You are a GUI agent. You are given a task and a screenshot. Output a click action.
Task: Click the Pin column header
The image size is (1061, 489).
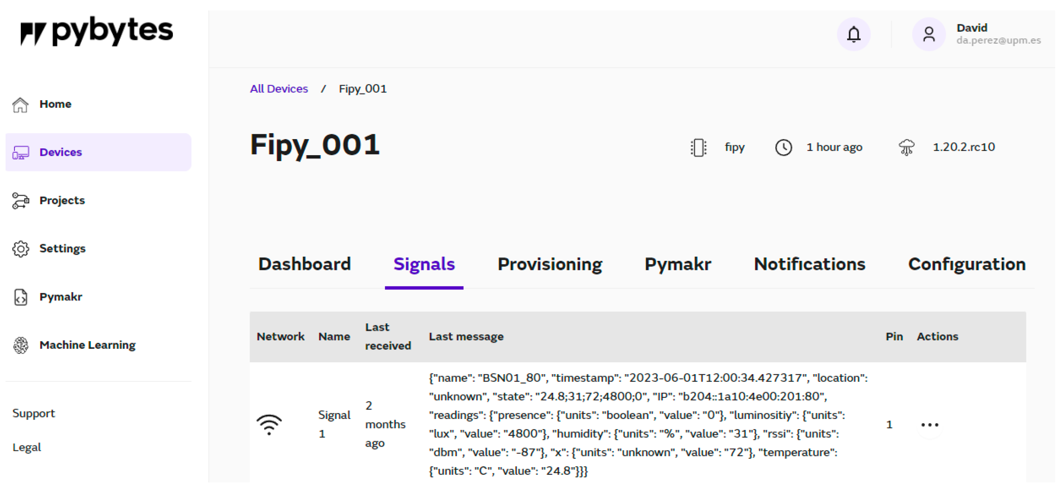894,337
